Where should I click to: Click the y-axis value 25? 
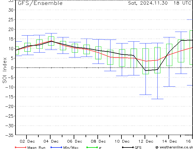[11, 20]
